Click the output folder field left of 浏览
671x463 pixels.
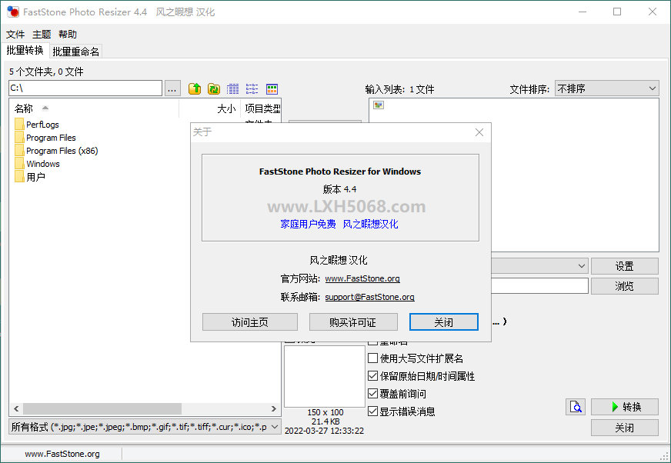(x=539, y=286)
